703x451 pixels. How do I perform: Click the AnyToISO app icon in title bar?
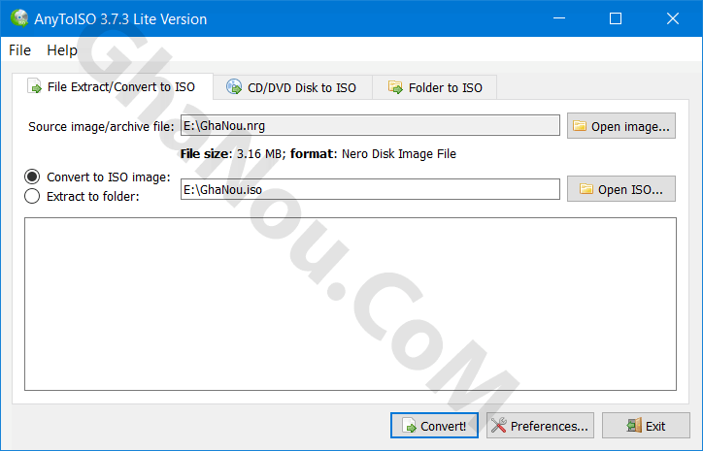point(19,18)
